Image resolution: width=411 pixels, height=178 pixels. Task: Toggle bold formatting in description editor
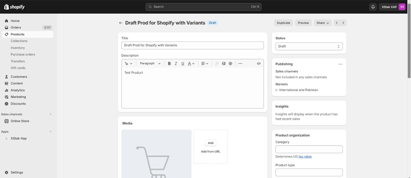[169, 64]
